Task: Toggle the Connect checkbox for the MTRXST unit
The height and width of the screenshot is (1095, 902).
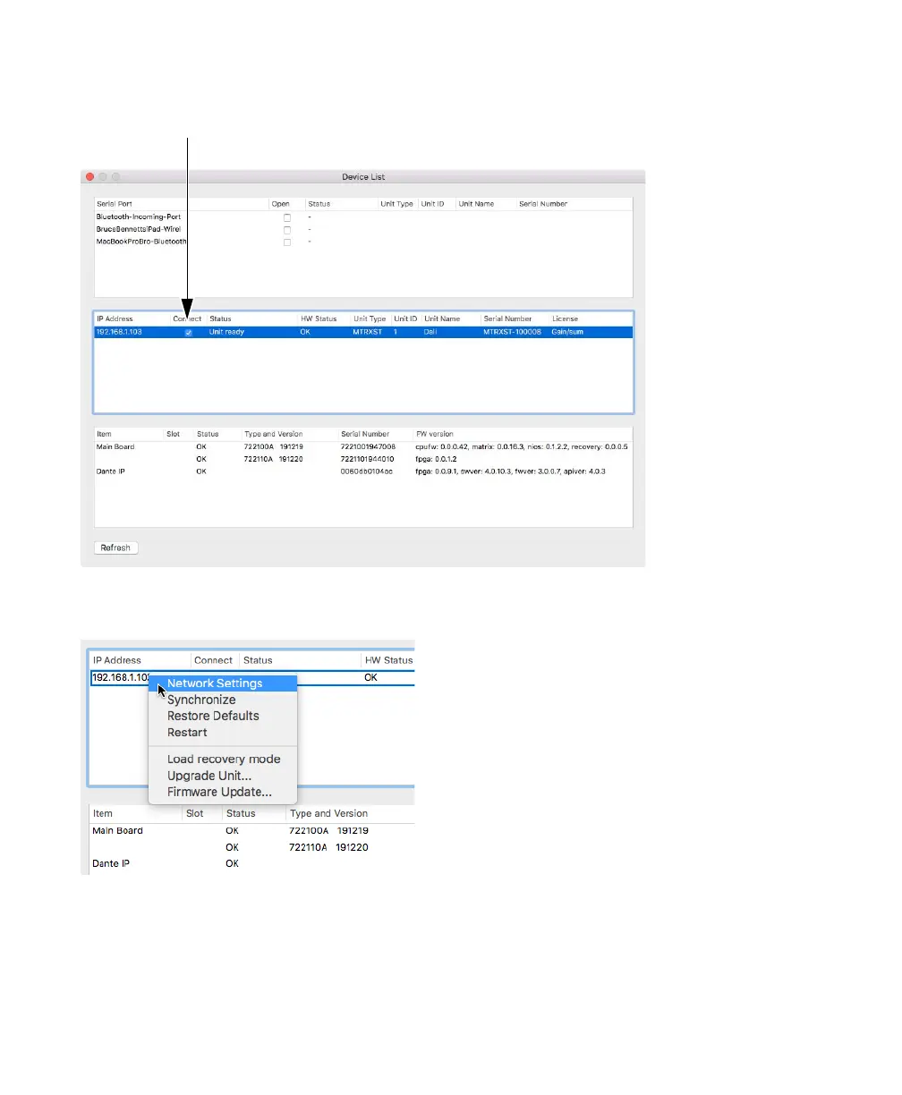Action: click(x=188, y=332)
